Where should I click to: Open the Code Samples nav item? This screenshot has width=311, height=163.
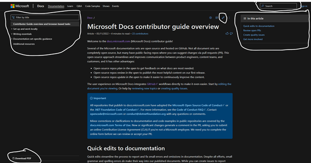coord(92,6)
